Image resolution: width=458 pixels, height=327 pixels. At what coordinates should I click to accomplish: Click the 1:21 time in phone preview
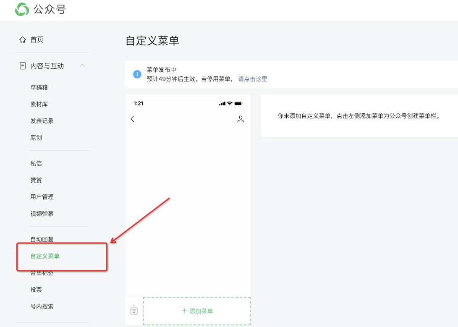[139, 103]
